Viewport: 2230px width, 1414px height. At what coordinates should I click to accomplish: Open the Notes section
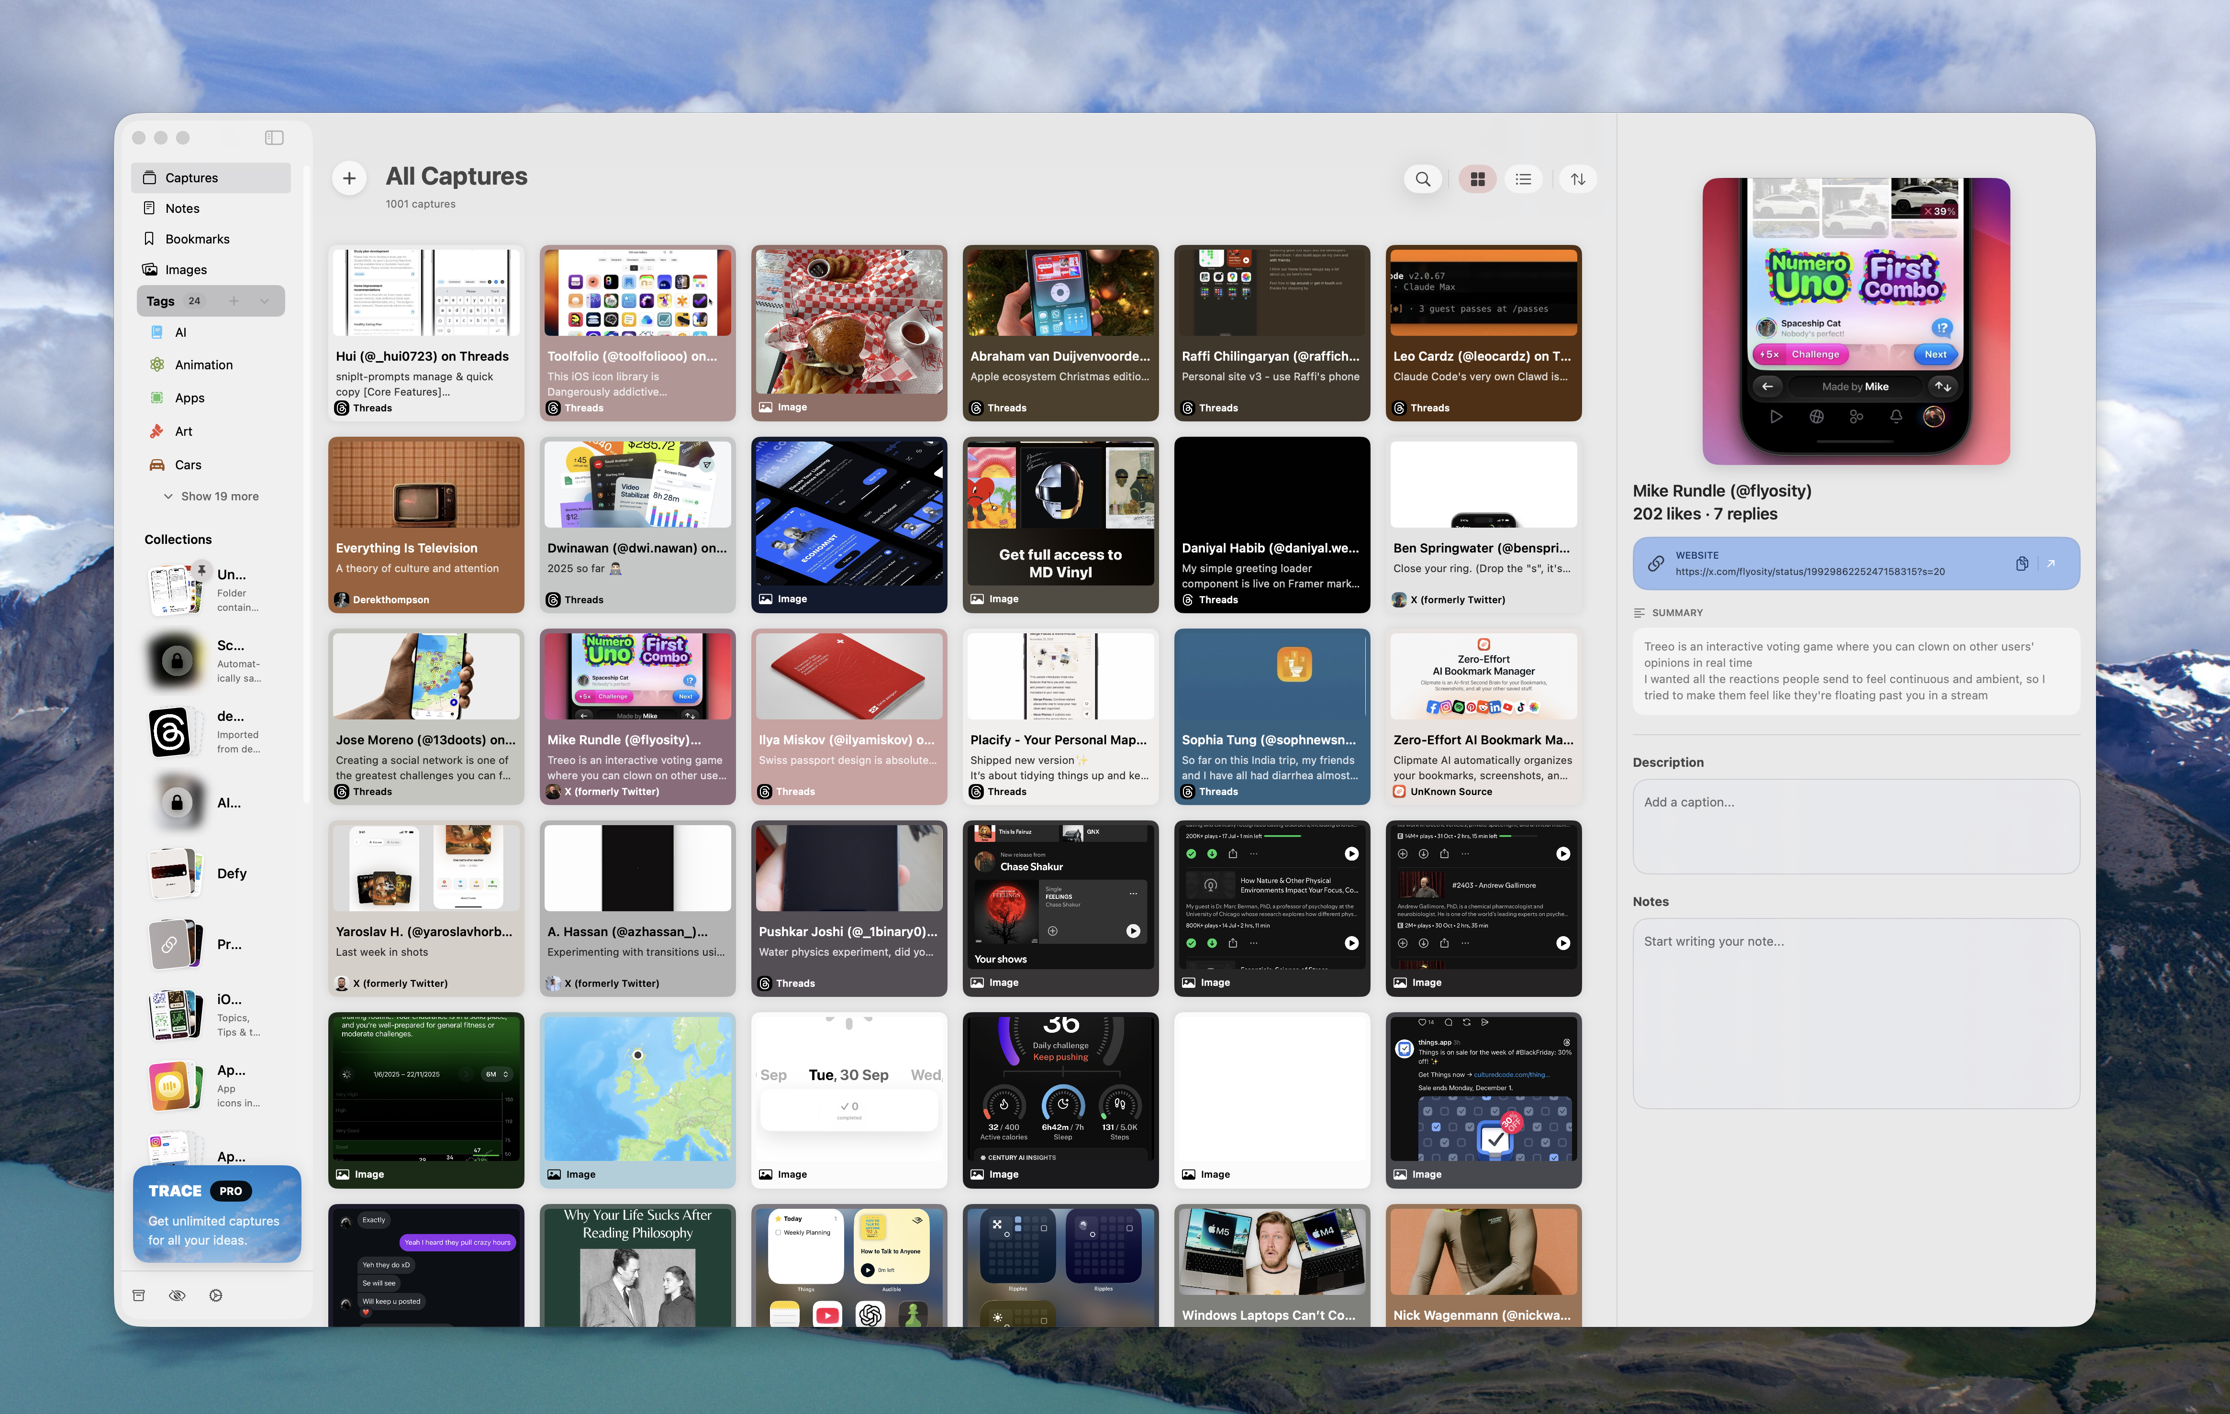(x=181, y=208)
